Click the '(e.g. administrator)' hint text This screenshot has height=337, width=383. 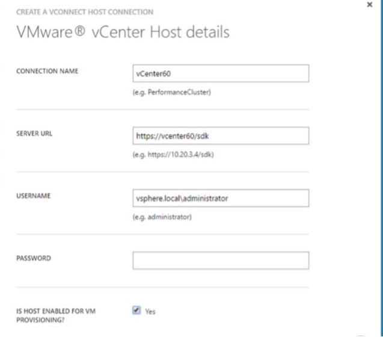coord(162,217)
